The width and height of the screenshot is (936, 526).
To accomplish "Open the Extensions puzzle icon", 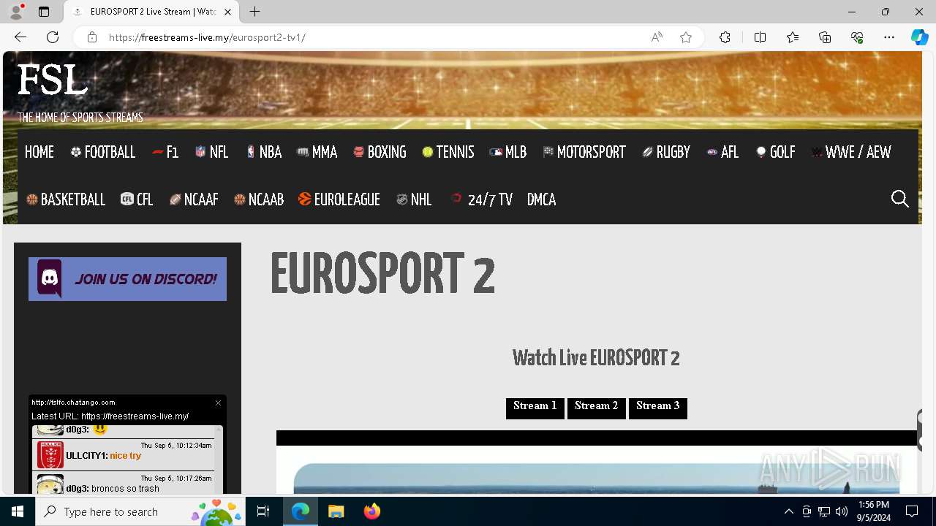I will coord(725,37).
